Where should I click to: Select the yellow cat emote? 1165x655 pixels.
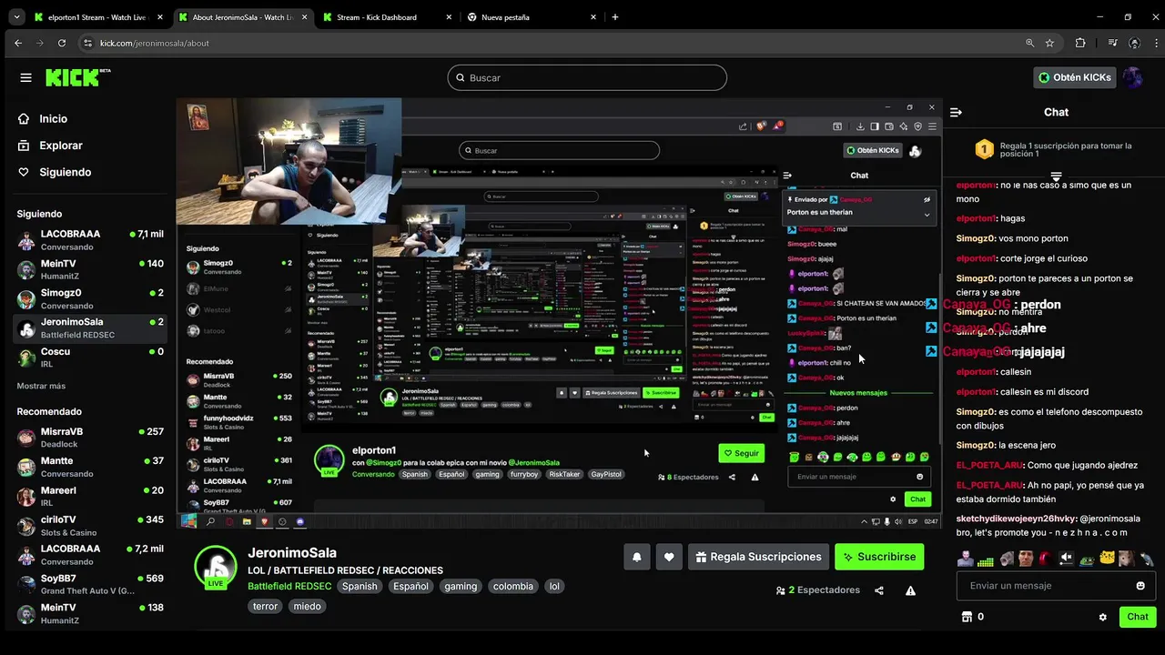point(1107,558)
